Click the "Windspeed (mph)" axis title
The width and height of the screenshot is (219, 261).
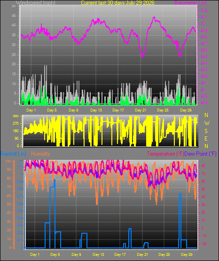[x=35, y=3]
